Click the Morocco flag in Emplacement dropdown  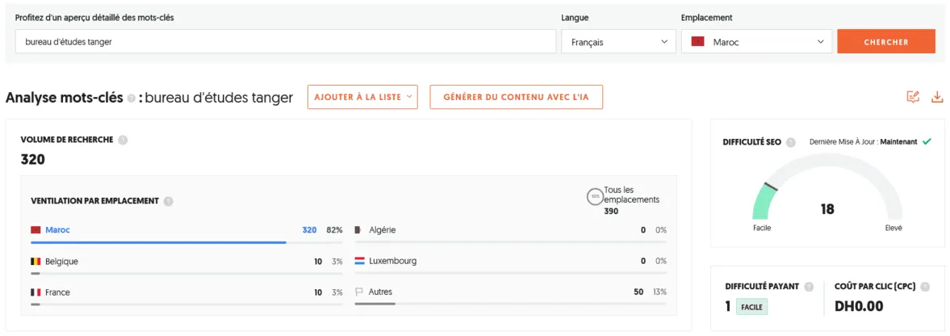click(x=697, y=42)
